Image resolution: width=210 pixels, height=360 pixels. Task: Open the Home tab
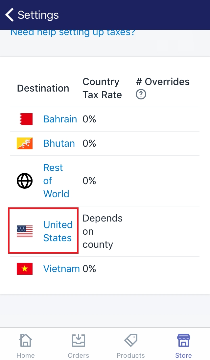(26, 346)
